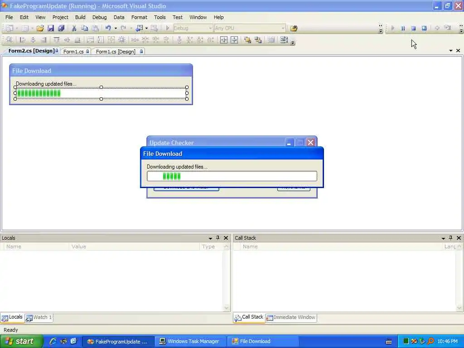Click the Align Rights layout icon
Screen dimensions: 464x348
[43, 40]
